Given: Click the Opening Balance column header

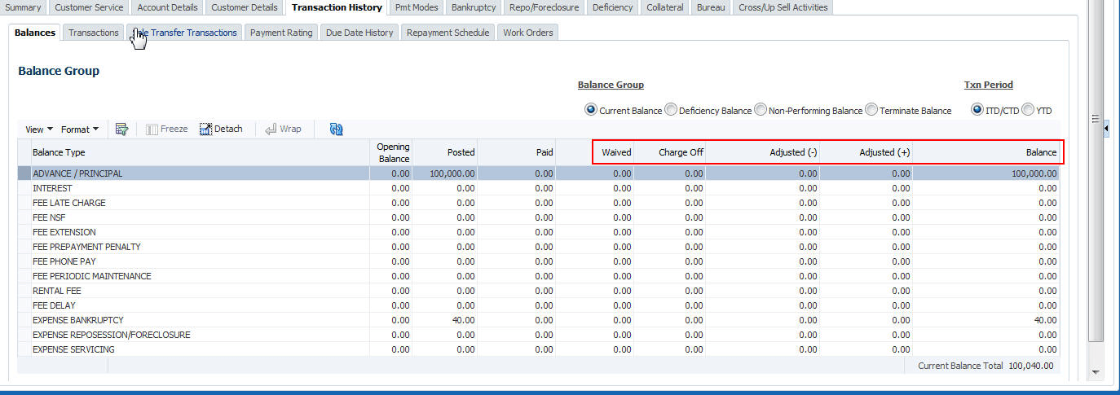Looking at the screenshot, I should (x=391, y=152).
